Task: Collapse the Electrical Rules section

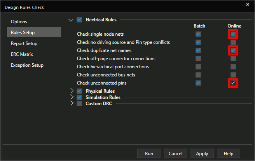Action: click(71, 20)
